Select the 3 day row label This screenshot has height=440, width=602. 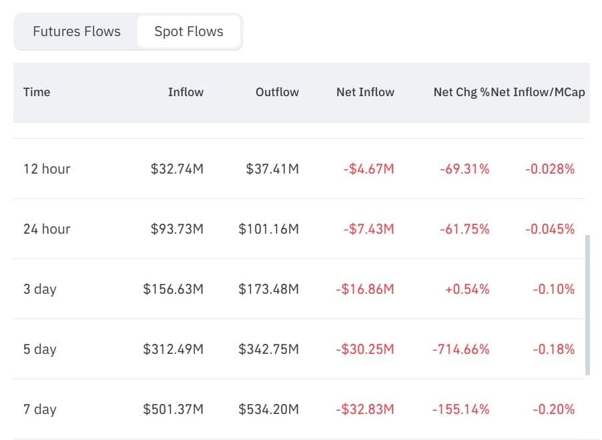[40, 289]
